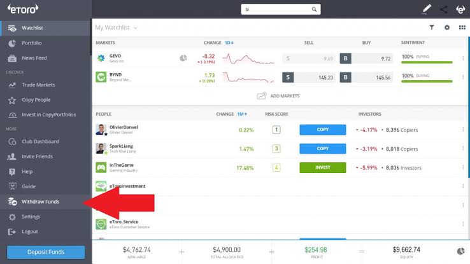Click the search magnifier icon
The image size is (470, 264).
(314, 10)
